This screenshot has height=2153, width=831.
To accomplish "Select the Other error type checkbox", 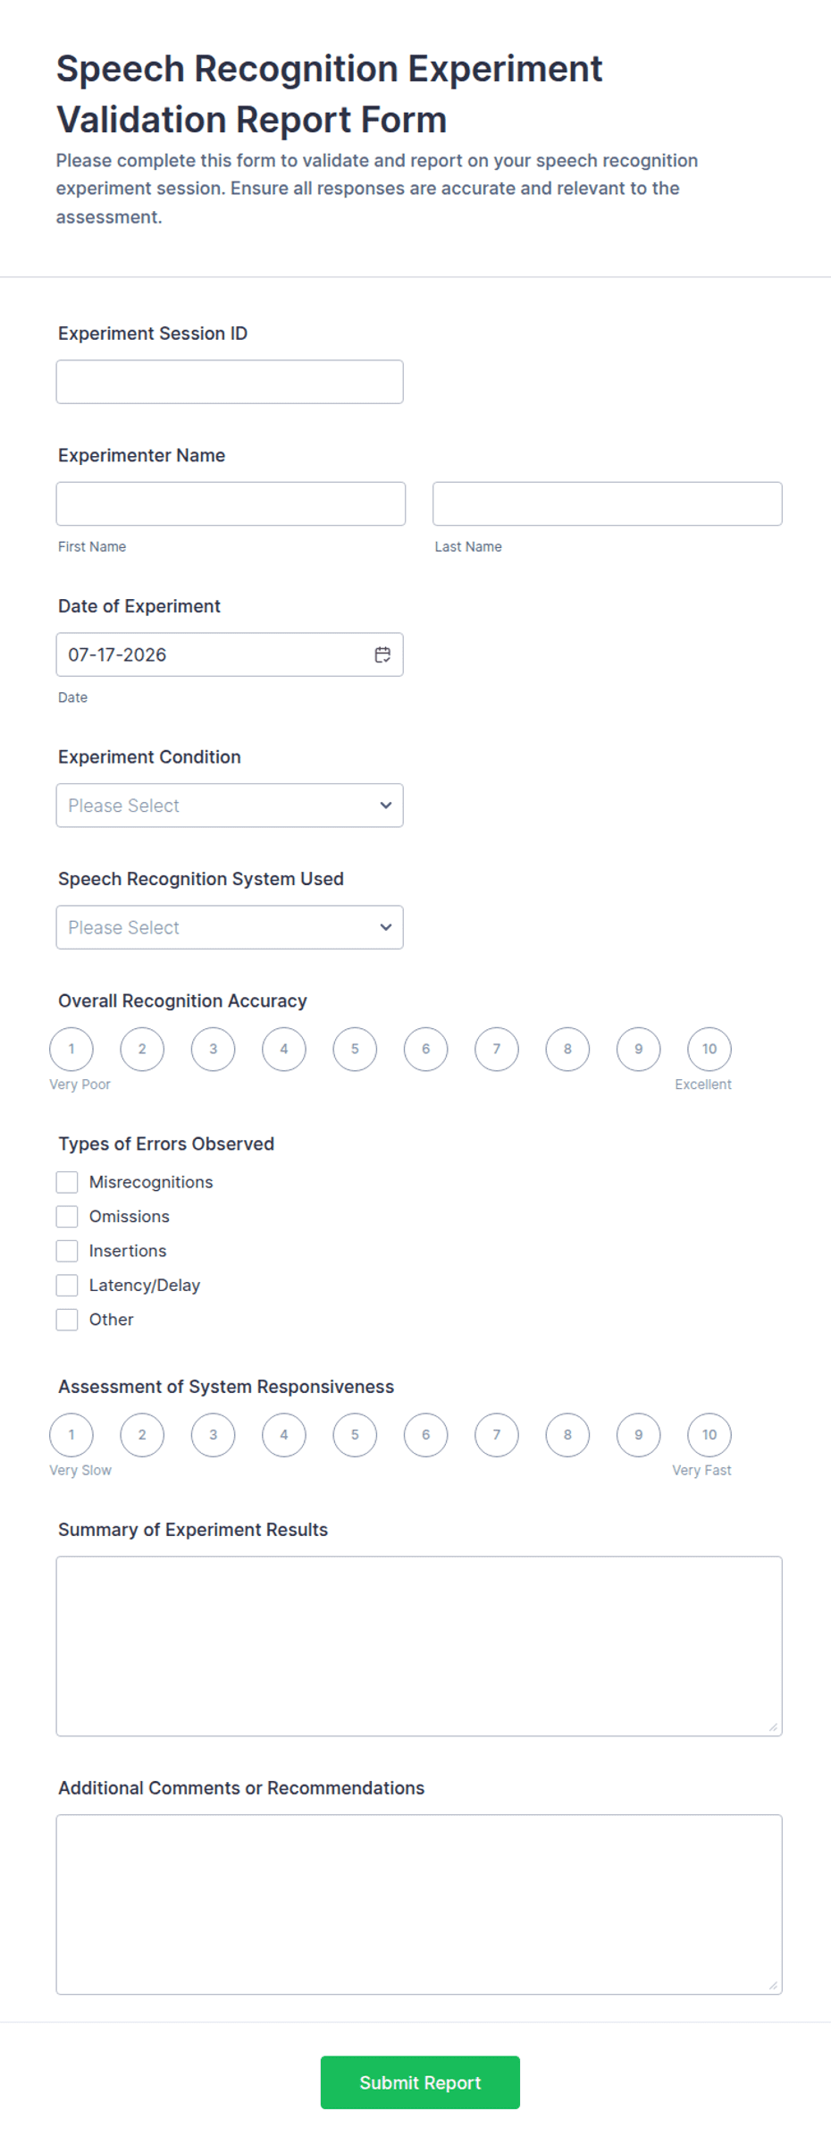I will click(67, 1319).
